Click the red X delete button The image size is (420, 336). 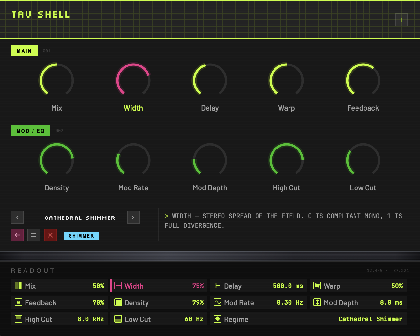50,235
